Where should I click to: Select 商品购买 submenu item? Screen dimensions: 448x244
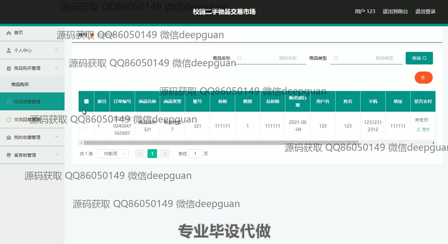(x=20, y=84)
